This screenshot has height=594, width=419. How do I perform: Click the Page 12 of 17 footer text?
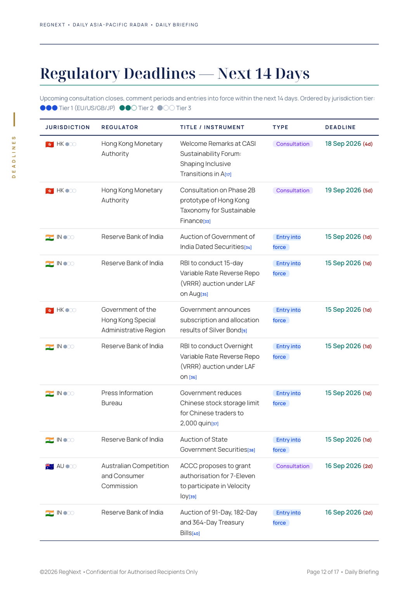(x=343, y=572)
